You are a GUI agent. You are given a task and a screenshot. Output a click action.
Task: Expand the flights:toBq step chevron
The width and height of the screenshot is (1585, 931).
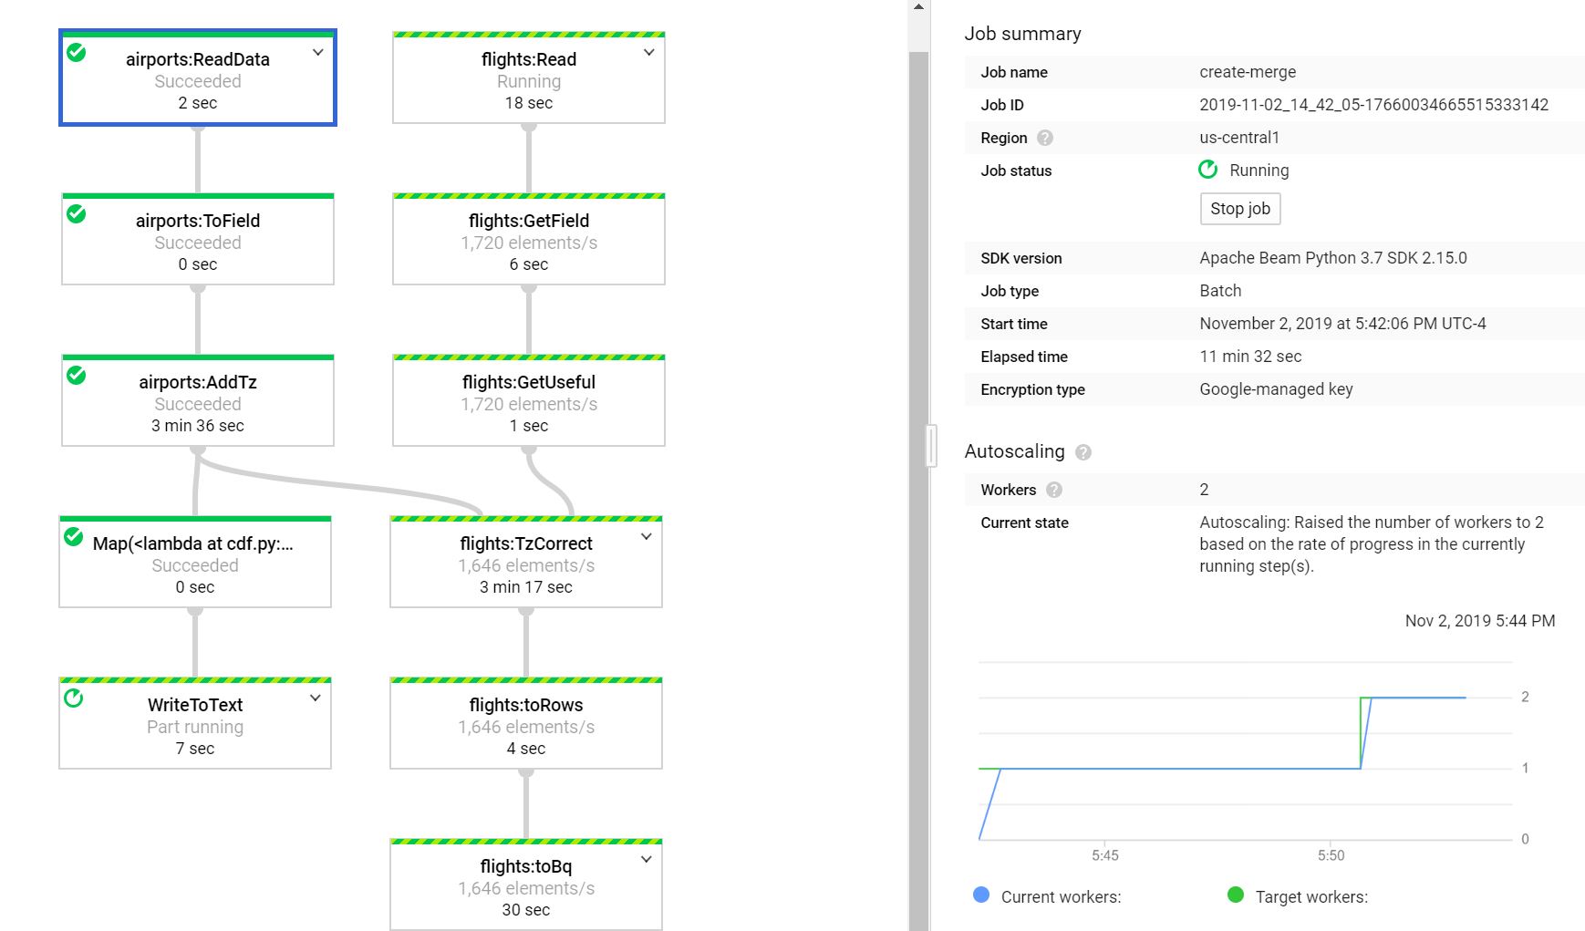(647, 860)
